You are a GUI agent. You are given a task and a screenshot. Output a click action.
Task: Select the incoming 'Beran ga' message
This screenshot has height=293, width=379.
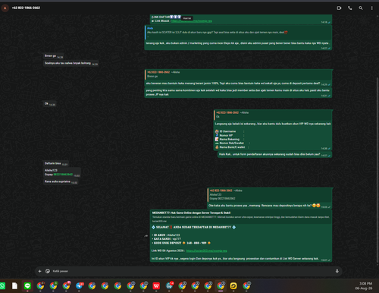53,56
